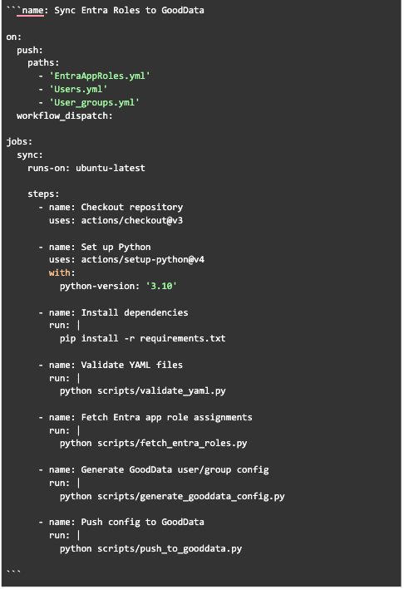Click the actions/setup-python@v4 text
This screenshot has height=589, width=404.
pos(143,259)
